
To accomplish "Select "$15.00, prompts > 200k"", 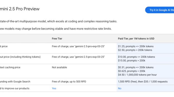I will click(131, 60).
